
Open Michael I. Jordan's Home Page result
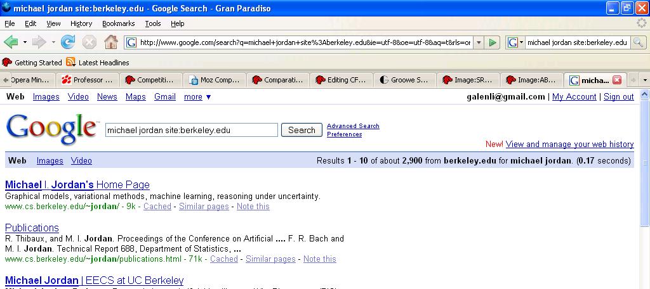coord(77,184)
